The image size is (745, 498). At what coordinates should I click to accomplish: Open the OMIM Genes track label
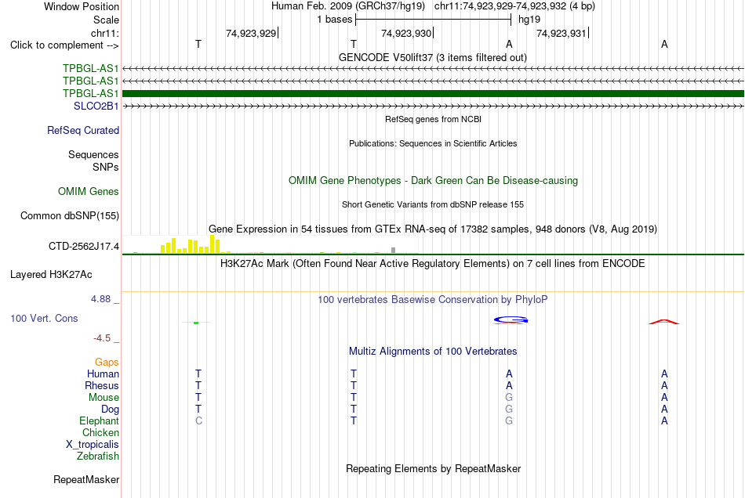click(x=89, y=192)
